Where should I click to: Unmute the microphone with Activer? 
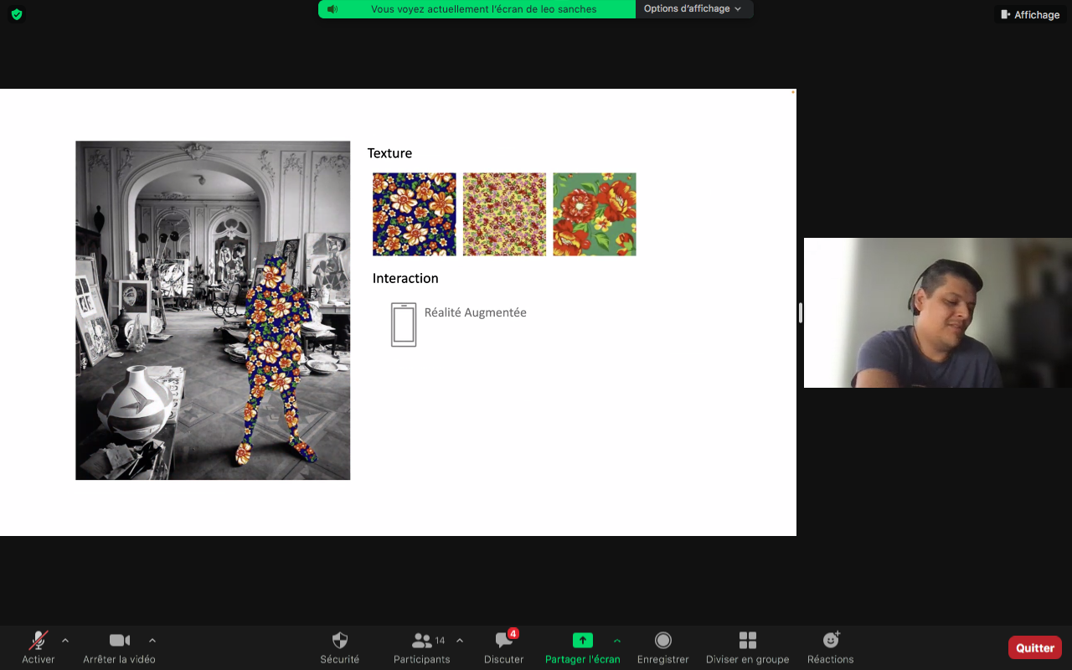coord(39,641)
